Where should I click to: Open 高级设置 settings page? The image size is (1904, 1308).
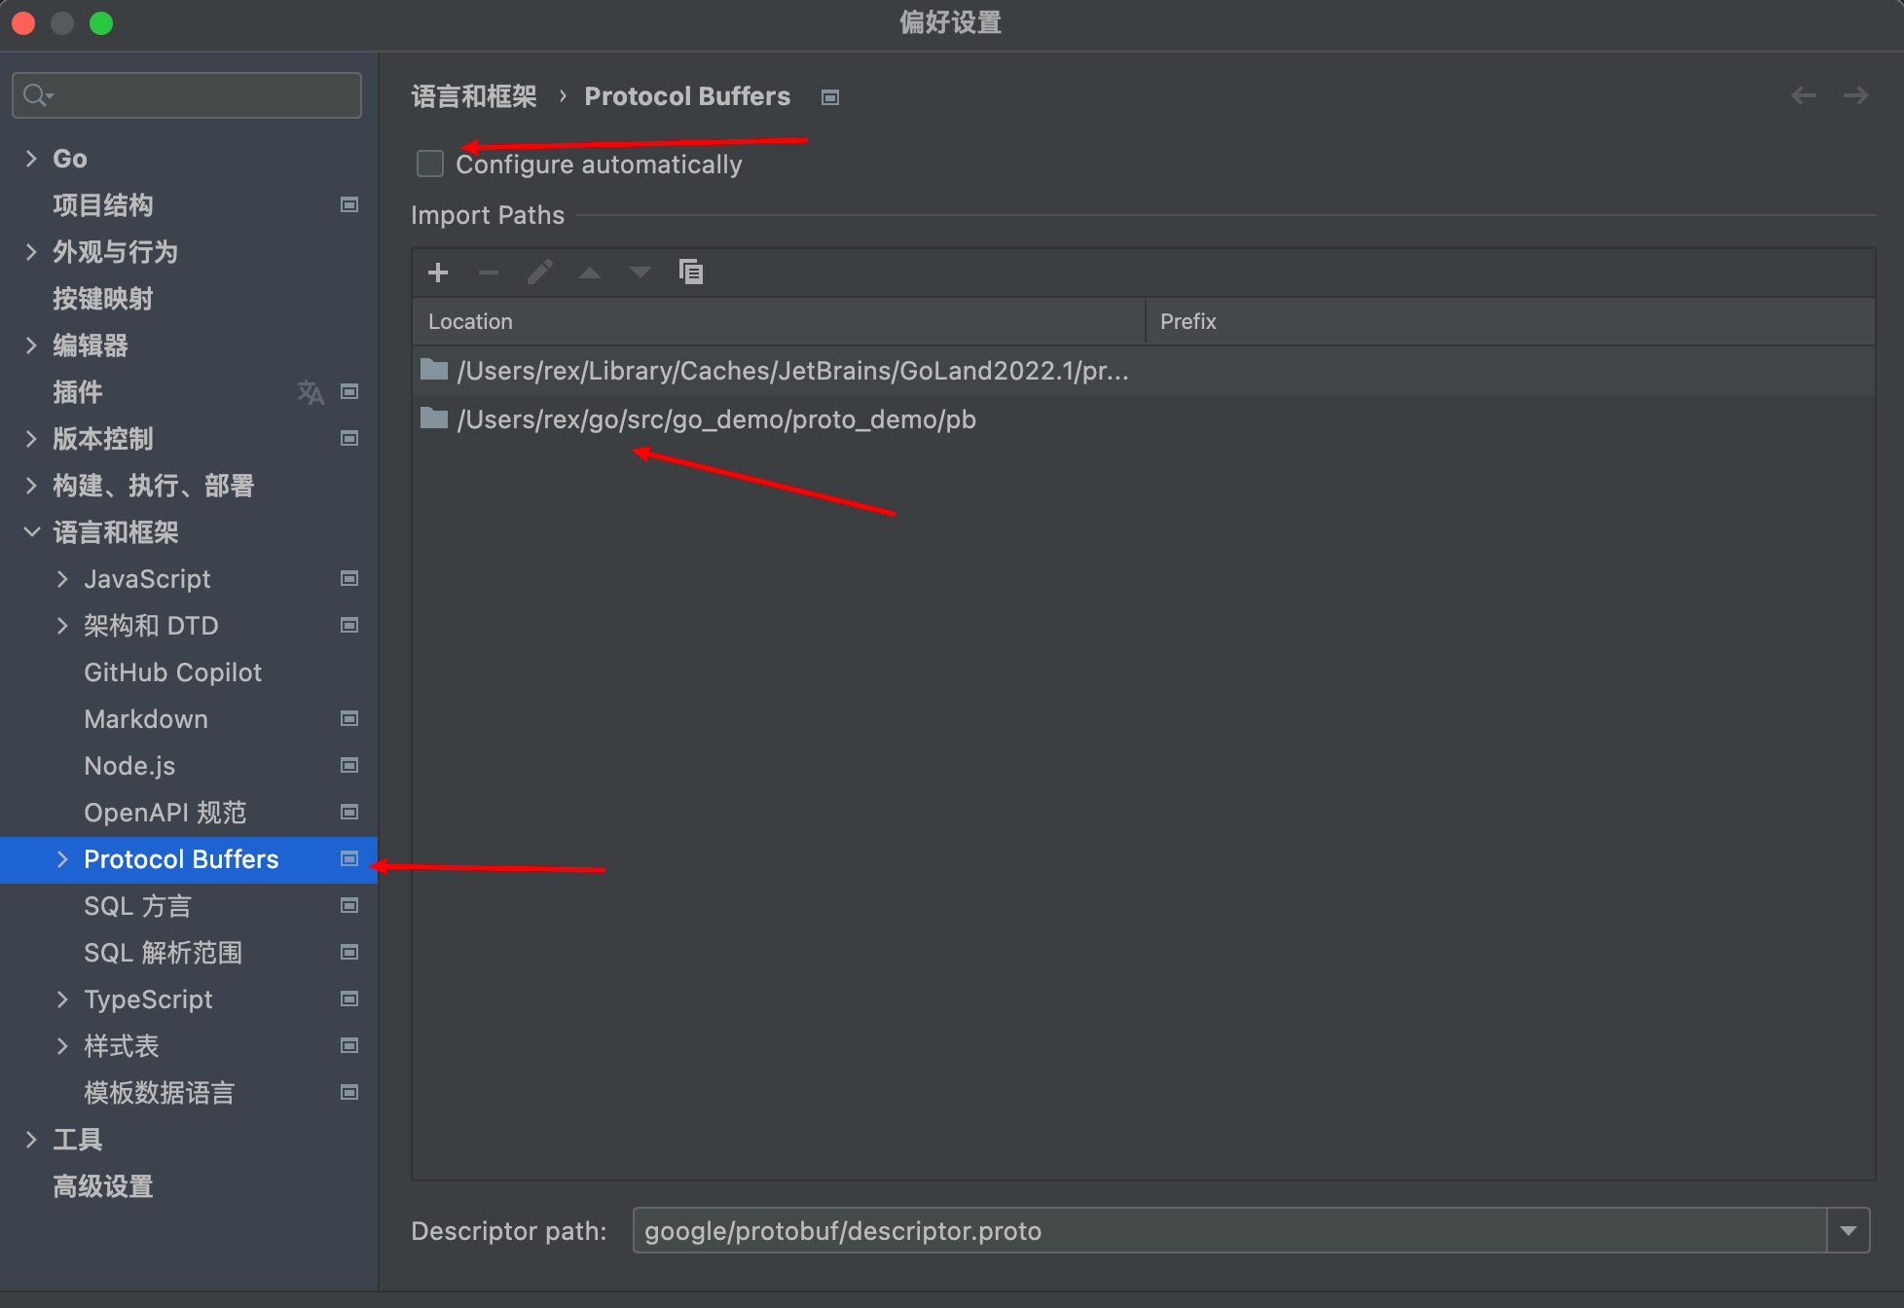pos(102,1186)
